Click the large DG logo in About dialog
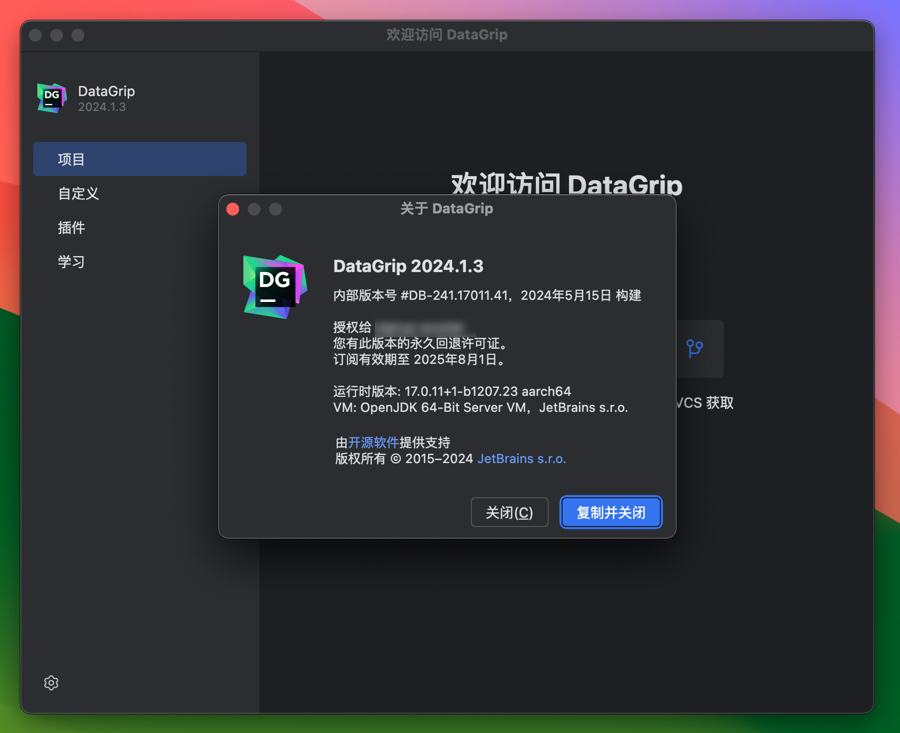This screenshot has width=900, height=733. coord(275,286)
